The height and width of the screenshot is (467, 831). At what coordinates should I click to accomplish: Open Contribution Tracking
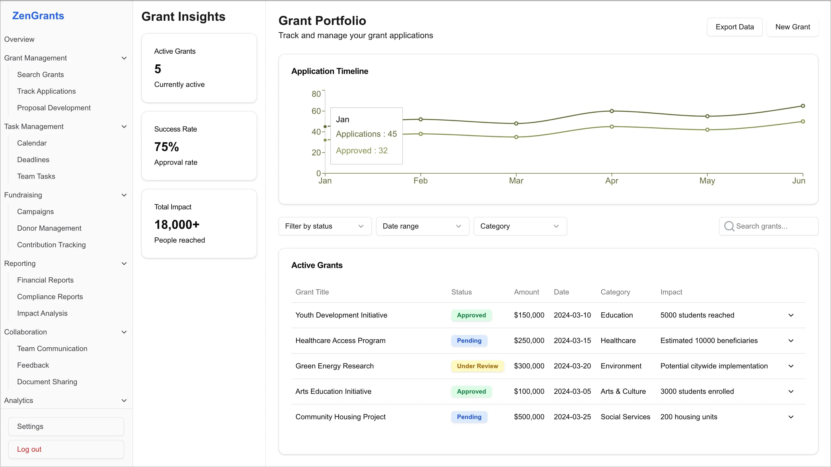click(52, 245)
